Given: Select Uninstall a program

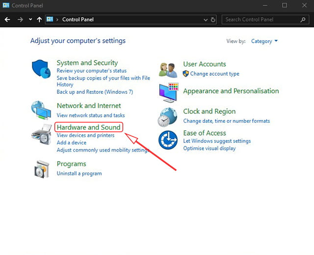Looking at the screenshot, I should 79,173.
